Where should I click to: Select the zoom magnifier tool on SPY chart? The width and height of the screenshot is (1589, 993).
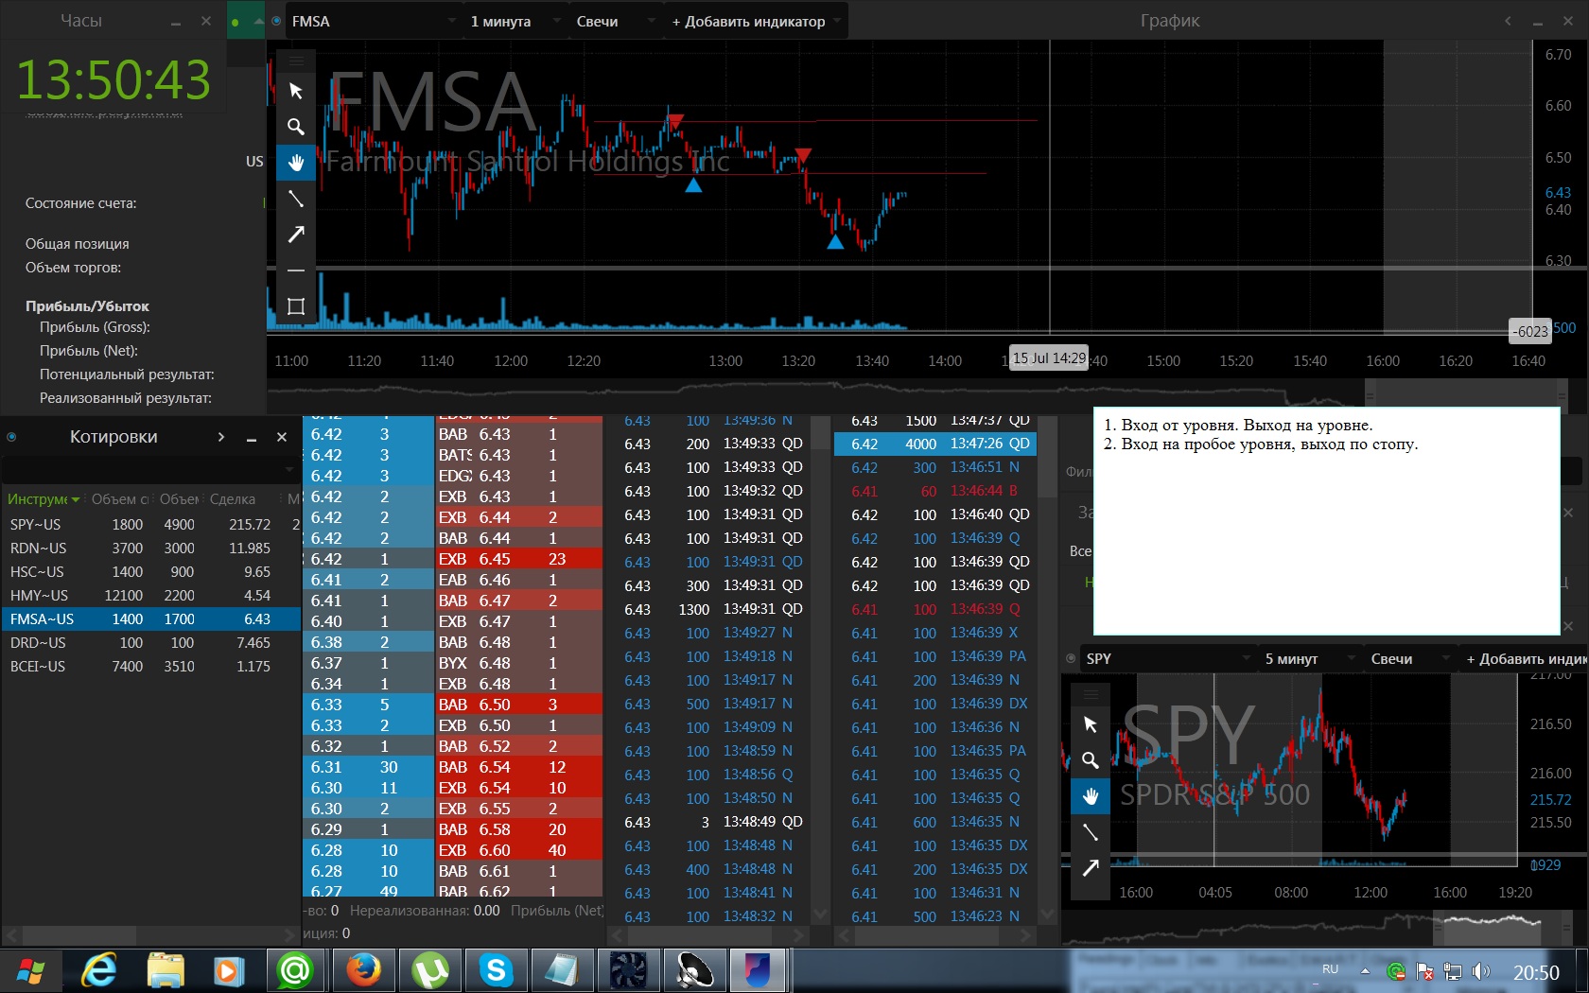pos(1091,760)
